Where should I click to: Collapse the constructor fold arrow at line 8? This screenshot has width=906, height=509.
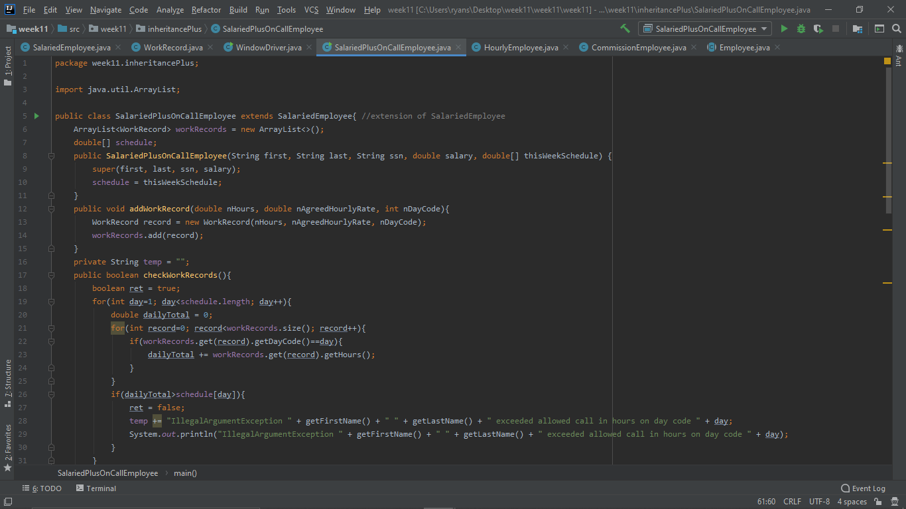pos(52,155)
